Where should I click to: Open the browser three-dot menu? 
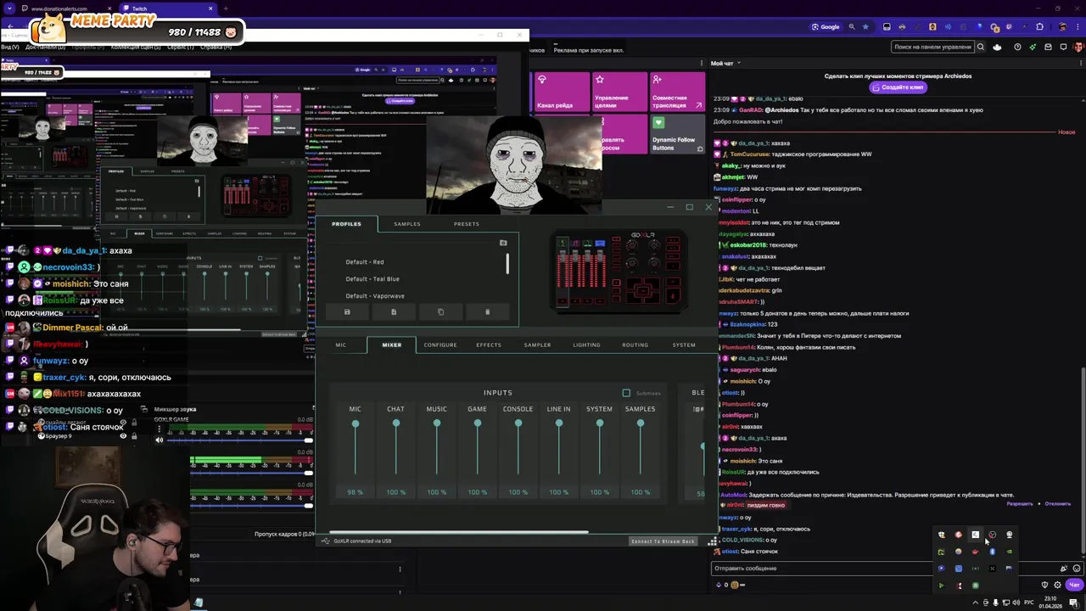pos(1078,26)
